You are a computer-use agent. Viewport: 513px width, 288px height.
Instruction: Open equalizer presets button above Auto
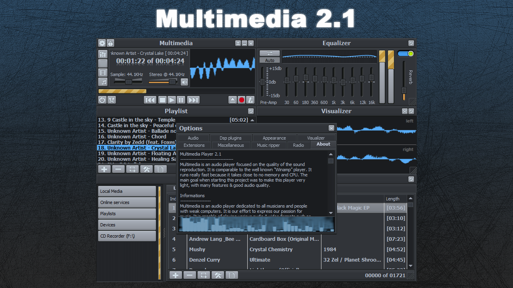tap(270, 53)
